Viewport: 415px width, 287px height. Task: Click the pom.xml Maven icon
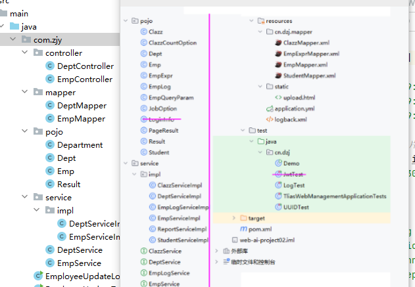(243, 229)
